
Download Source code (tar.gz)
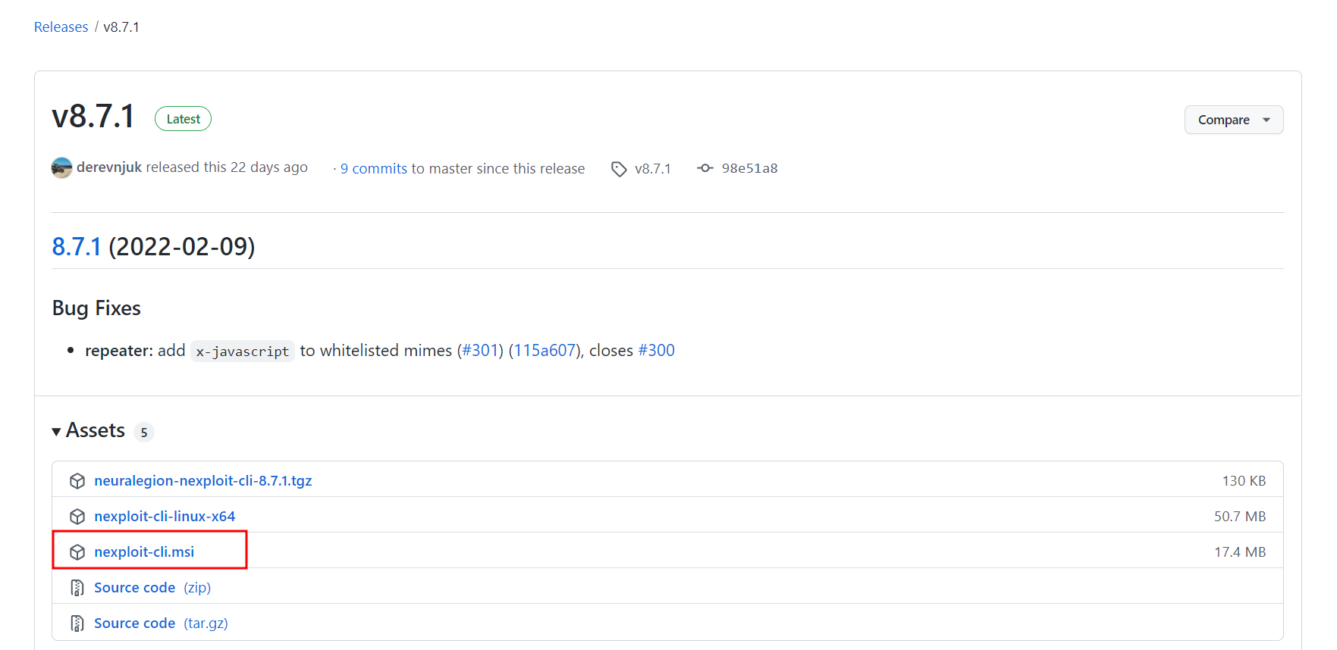(161, 623)
